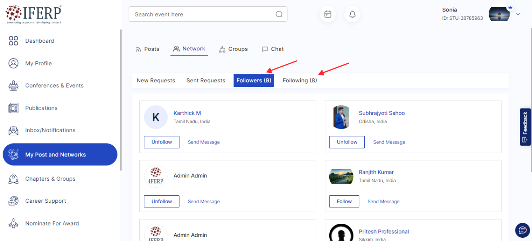Expand the user account dropdown chevron
The width and height of the screenshot is (532, 241).
[518, 14]
